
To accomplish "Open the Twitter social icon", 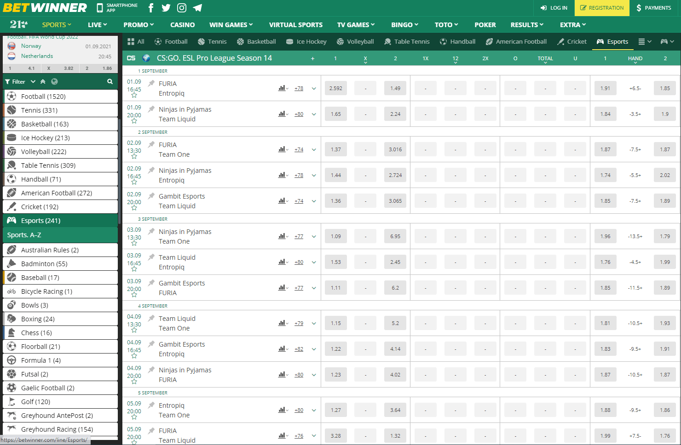I will 166,8.
